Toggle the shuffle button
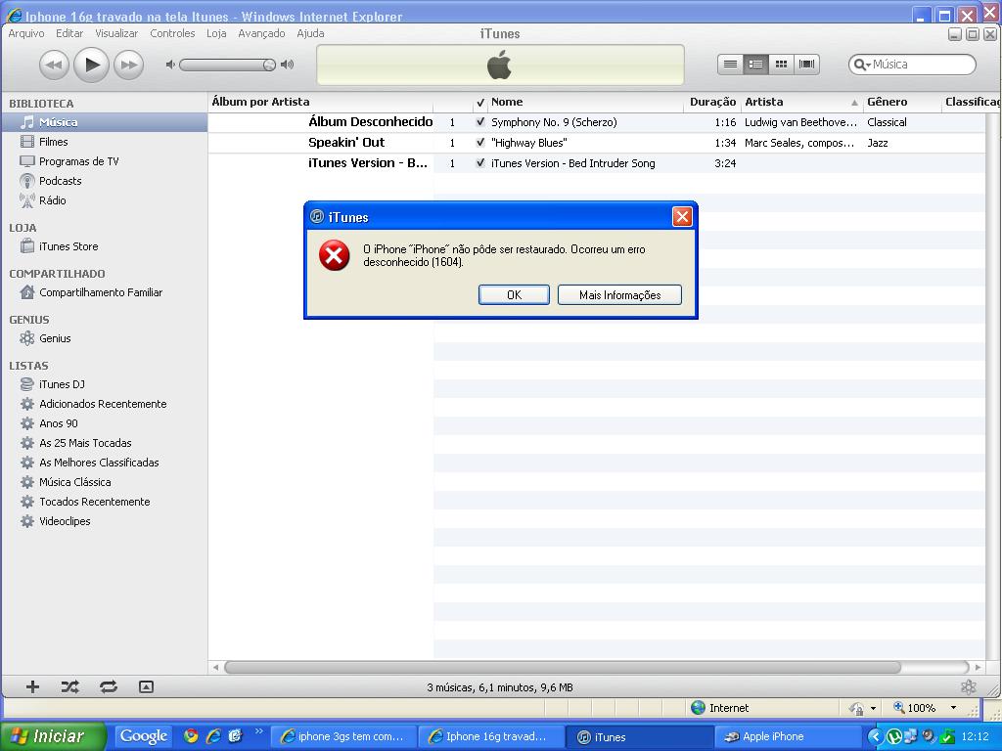1002x751 pixels. pos(69,687)
